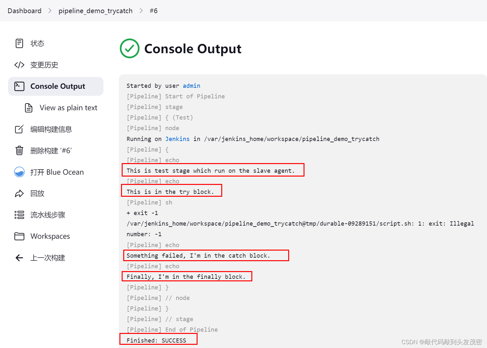Click the '[Pipeline] sh' log line
Viewport: 487px width, 348px height.
(x=149, y=202)
